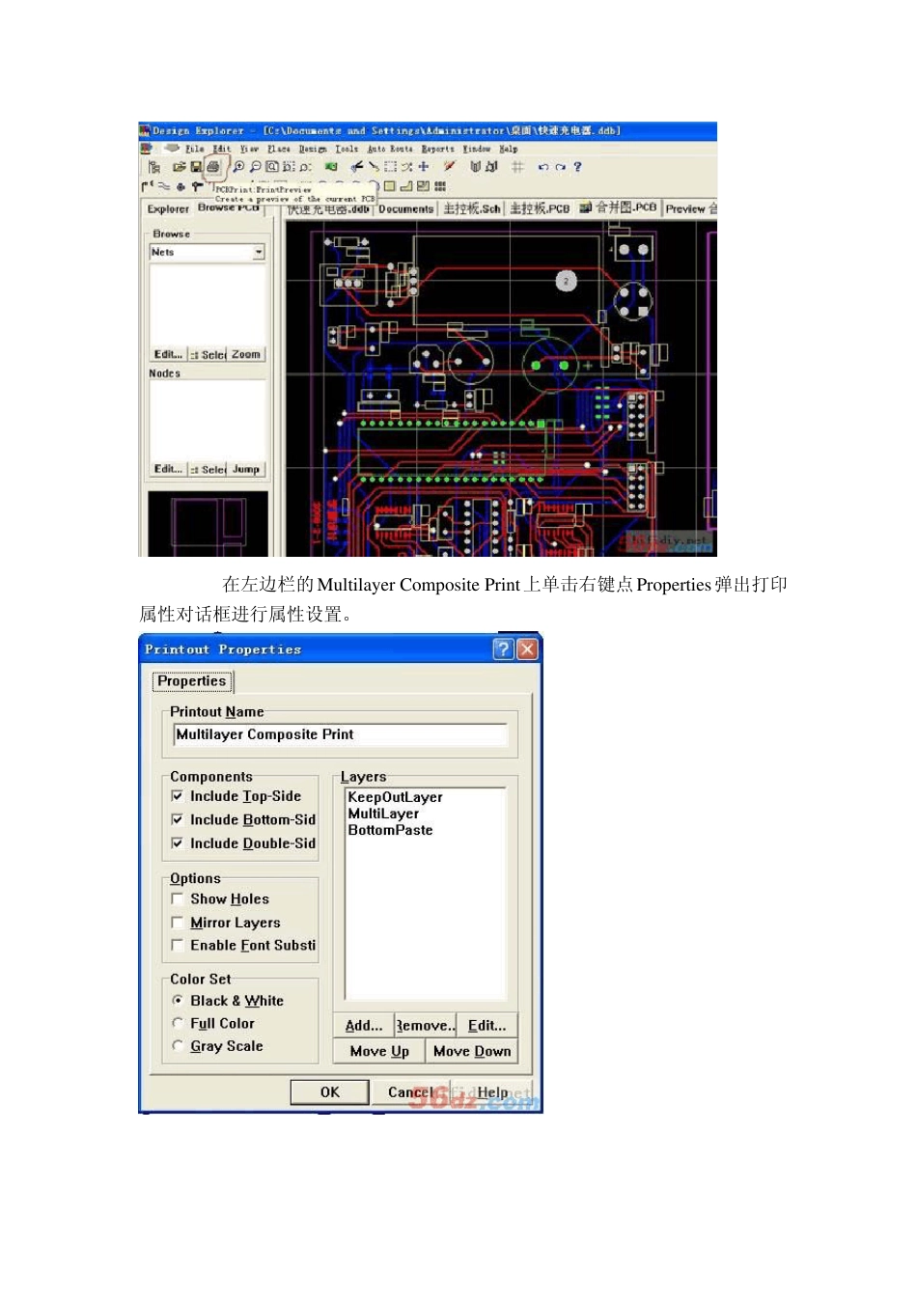Toggle project manager panel icon in toolbar
Viewport: 917px width, 1297px height.
pyautogui.click(x=153, y=167)
